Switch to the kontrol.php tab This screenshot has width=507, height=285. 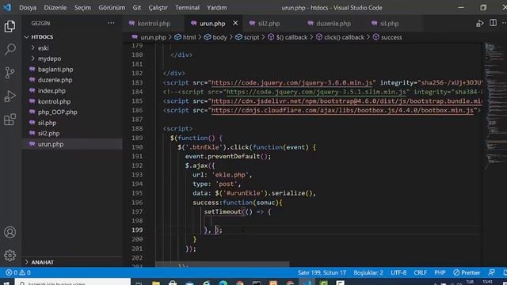[154, 23]
